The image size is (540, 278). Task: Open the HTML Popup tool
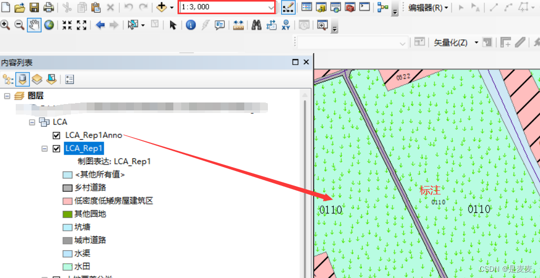point(220,25)
